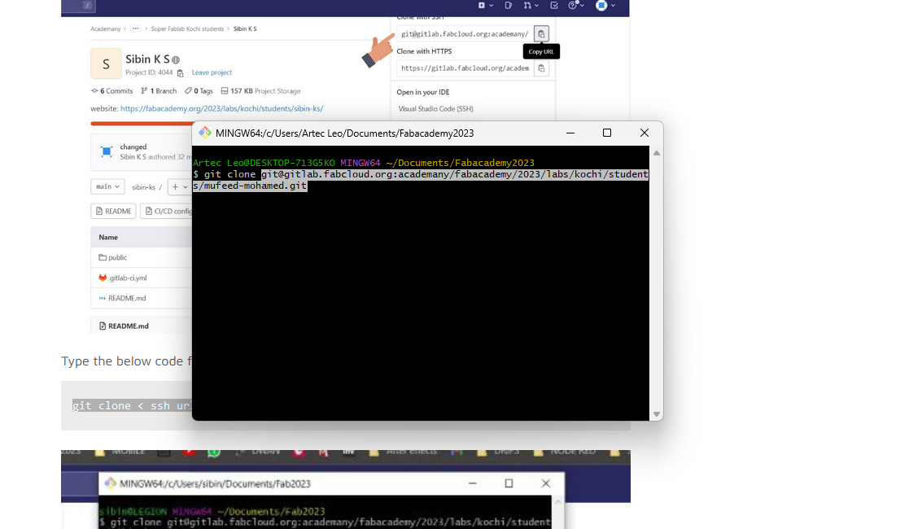
Task: Open the create new plus menu in GitLab navbar
Action: [485, 5]
